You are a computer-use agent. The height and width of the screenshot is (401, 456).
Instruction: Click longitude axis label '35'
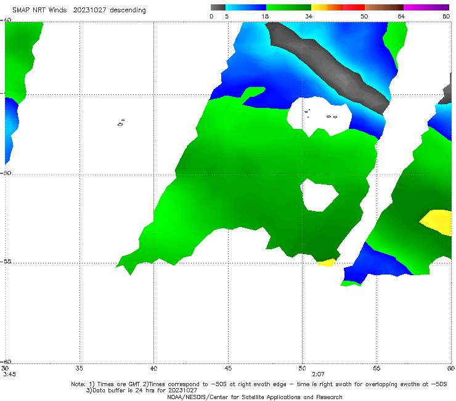tap(79, 368)
